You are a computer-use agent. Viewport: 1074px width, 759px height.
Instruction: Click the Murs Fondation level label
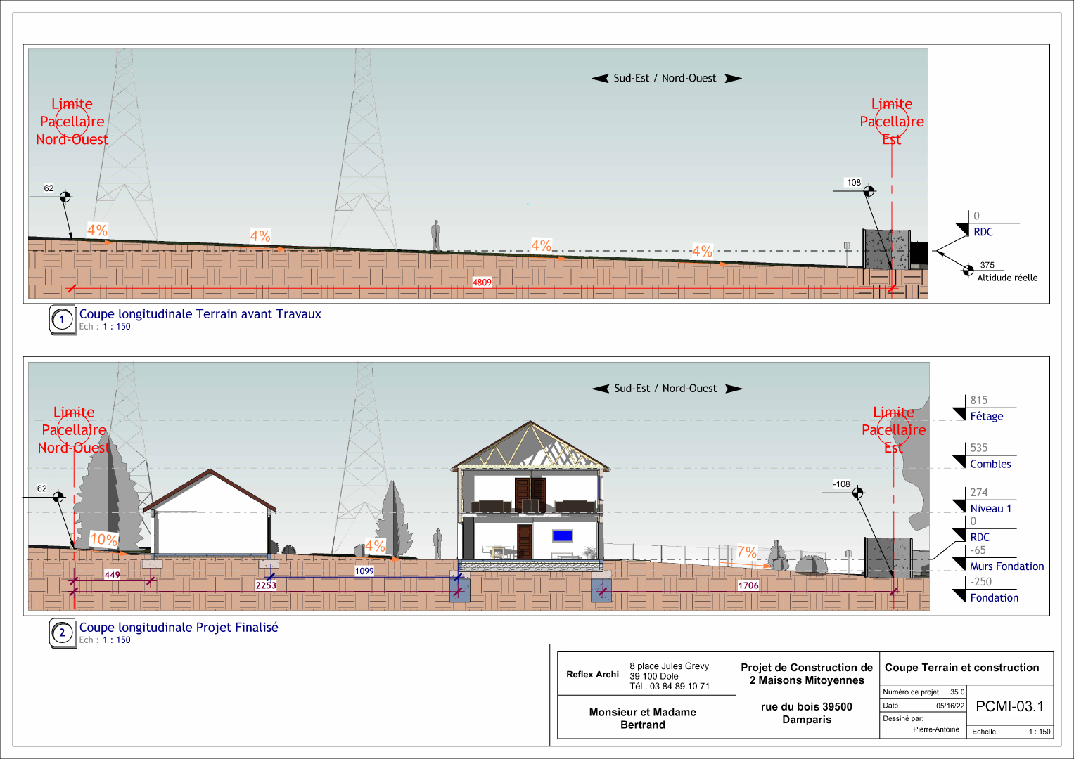coord(1006,566)
